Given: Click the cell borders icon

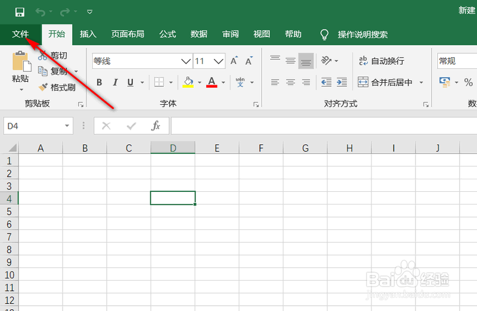Looking at the screenshot, I should (x=159, y=82).
